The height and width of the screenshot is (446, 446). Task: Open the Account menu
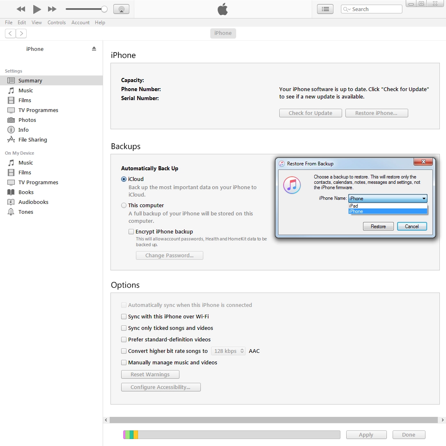click(x=80, y=23)
